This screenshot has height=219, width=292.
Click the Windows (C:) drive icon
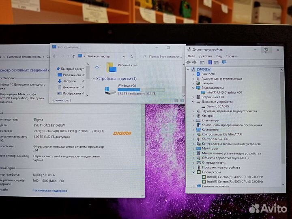110,90
